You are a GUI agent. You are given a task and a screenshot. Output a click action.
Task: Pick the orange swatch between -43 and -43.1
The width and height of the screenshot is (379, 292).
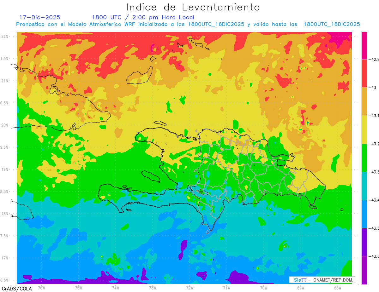tap(364, 101)
